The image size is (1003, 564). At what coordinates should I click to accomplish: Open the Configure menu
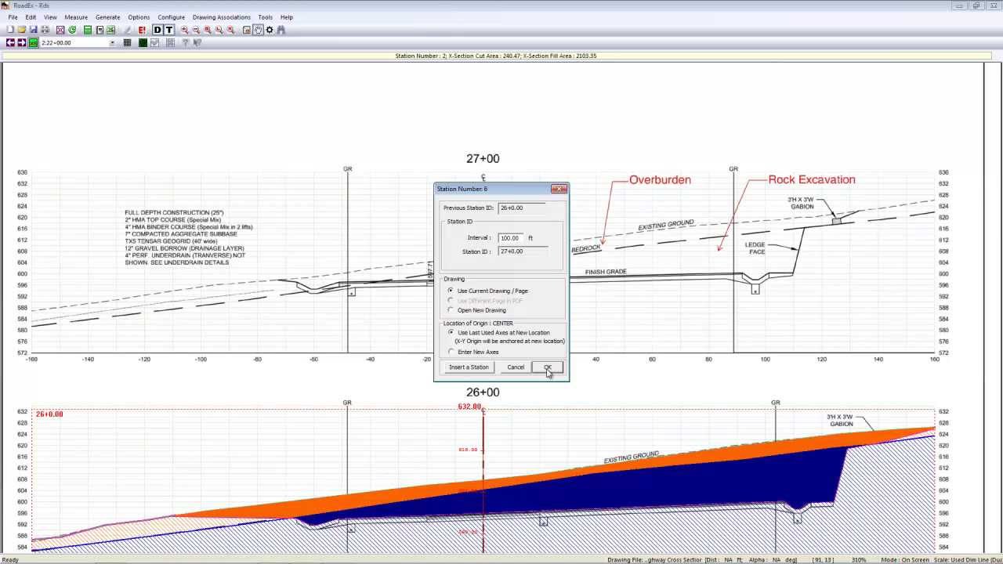coord(171,17)
